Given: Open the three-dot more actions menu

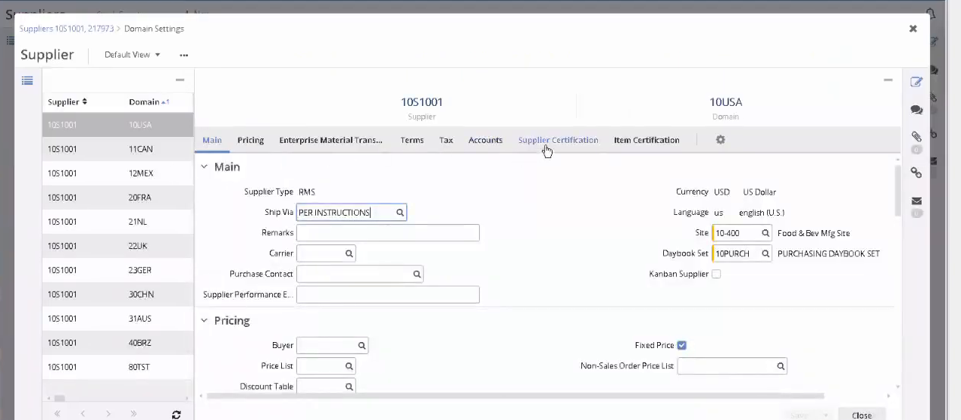Looking at the screenshot, I should click(x=184, y=55).
